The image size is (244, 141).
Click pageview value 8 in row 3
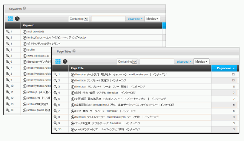pos(234,87)
